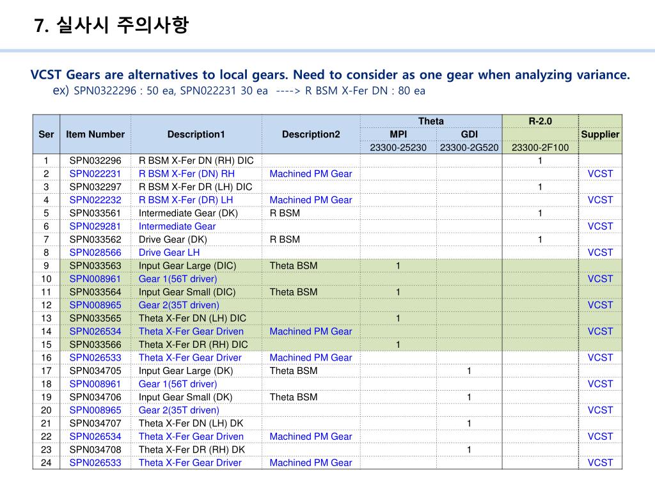Click 'Machined PM Gear' in SPN022231 row
The width and height of the screenshot is (655, 491).
point(311,174)
